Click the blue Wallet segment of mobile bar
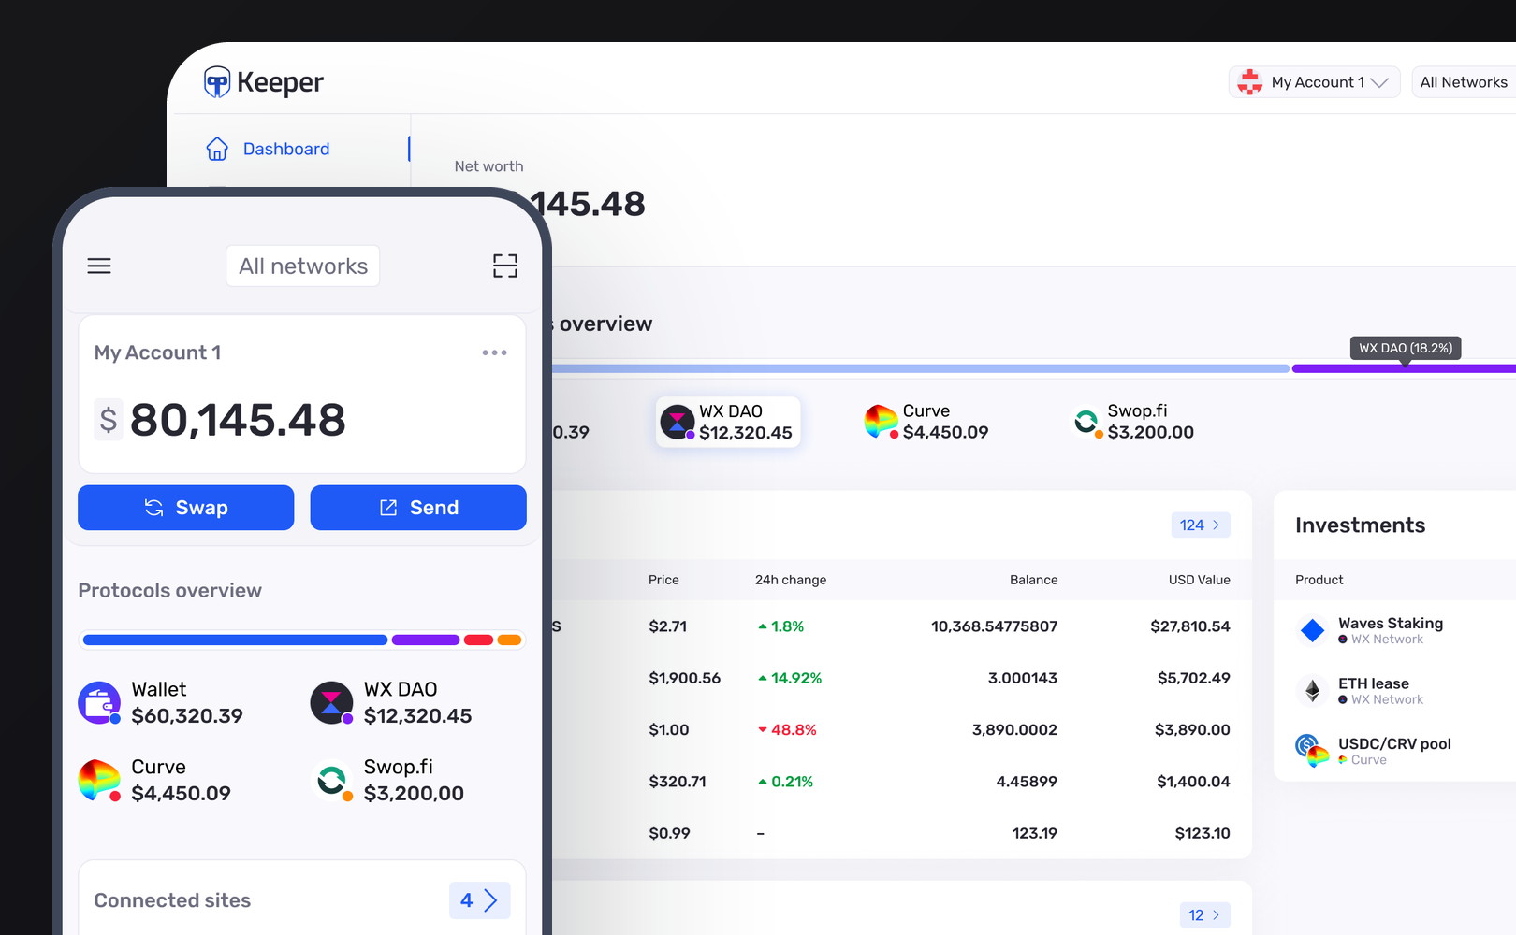 (x=235, y=640)
